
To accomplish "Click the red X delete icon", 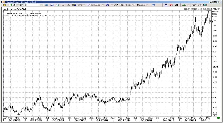I will point(171,5).
